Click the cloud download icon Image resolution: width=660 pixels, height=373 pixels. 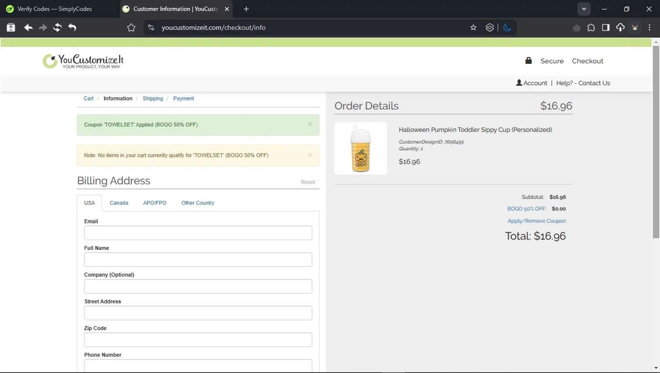click(620, 27)
